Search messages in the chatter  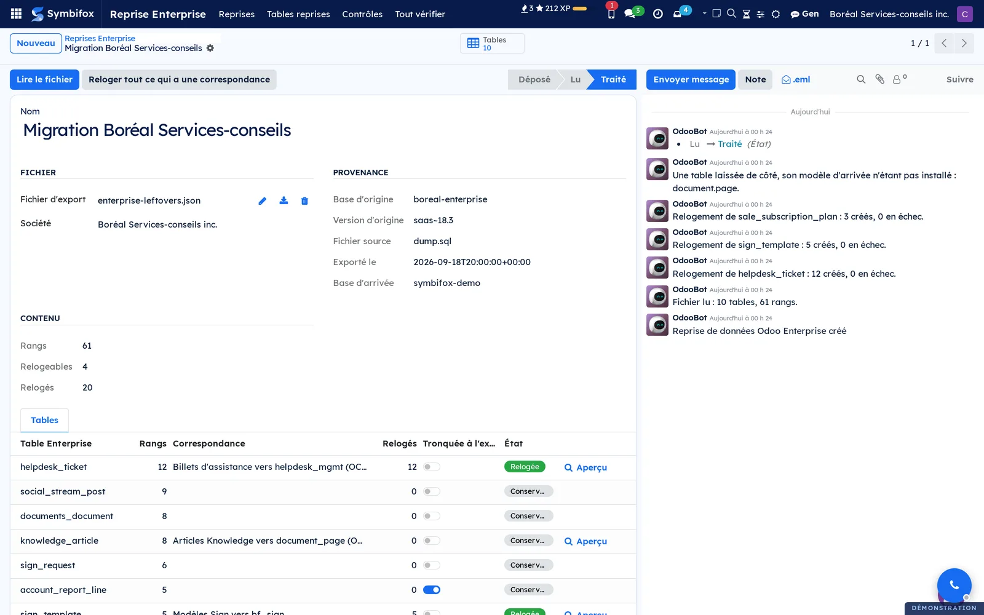861,79
